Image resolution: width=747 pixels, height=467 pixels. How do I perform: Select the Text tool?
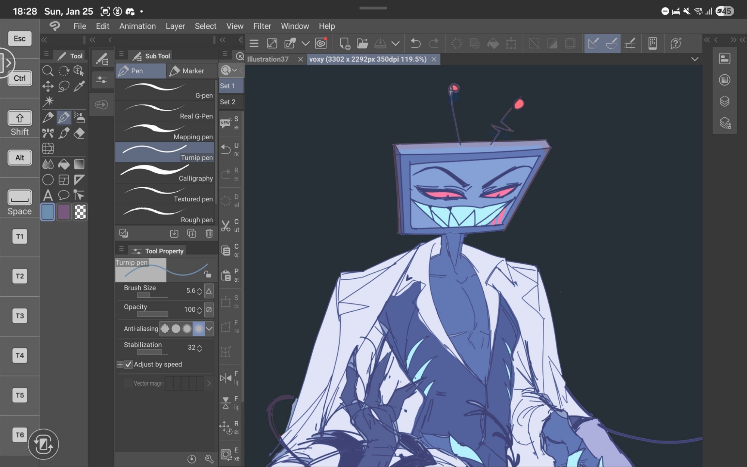click(x=47, y=195)
